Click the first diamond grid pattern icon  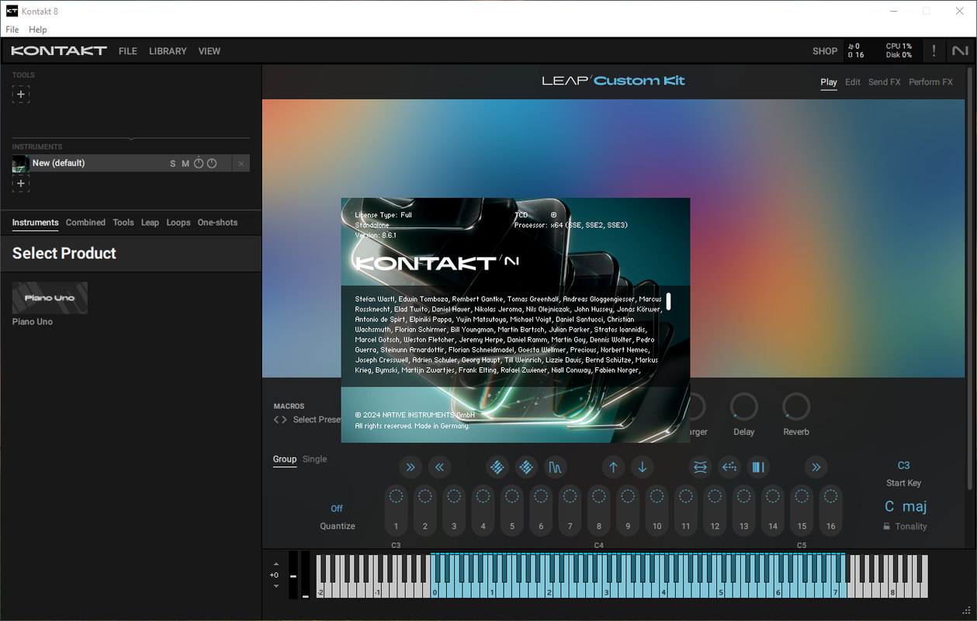tap(497, 467)
